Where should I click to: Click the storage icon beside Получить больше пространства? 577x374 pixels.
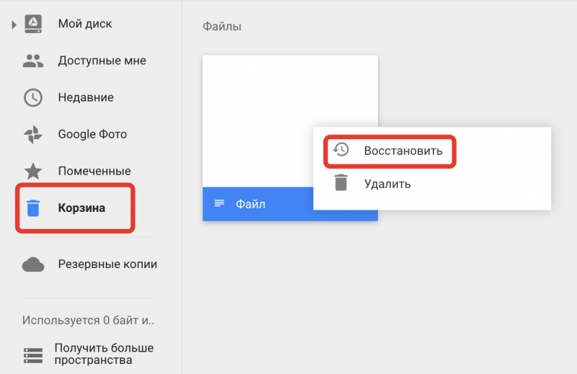coord(33,355)
